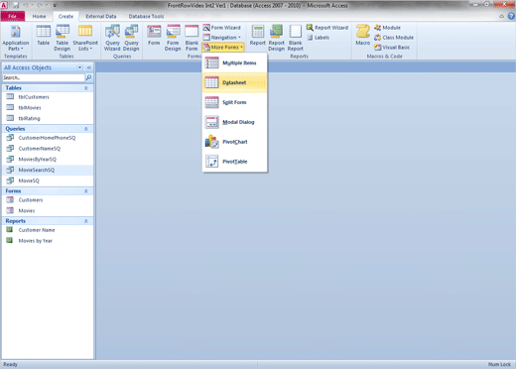Screen dimensions: 516x369
Task: Select Multiple Items form option
Action: pos(234,62)
